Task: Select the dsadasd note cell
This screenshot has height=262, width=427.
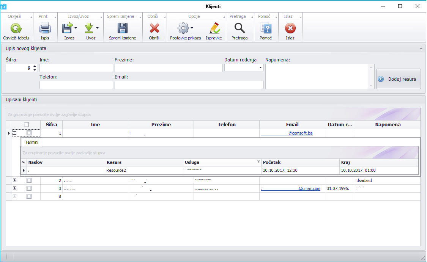Action: 388,180
